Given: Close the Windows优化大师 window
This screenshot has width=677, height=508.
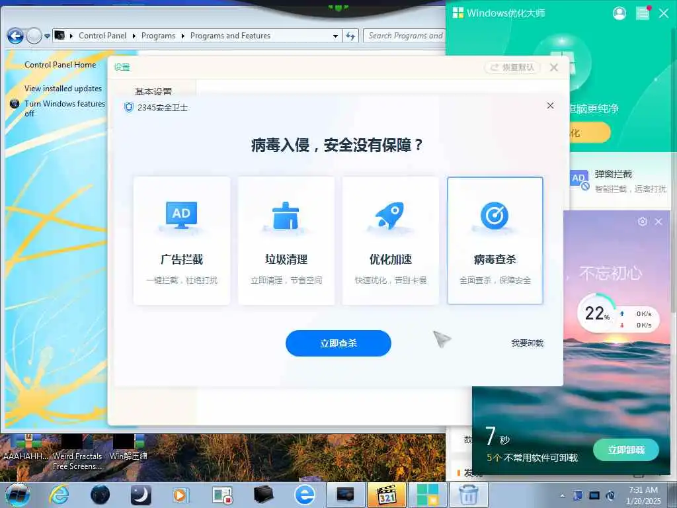Looking at the screenshot, I should [664, 13].
